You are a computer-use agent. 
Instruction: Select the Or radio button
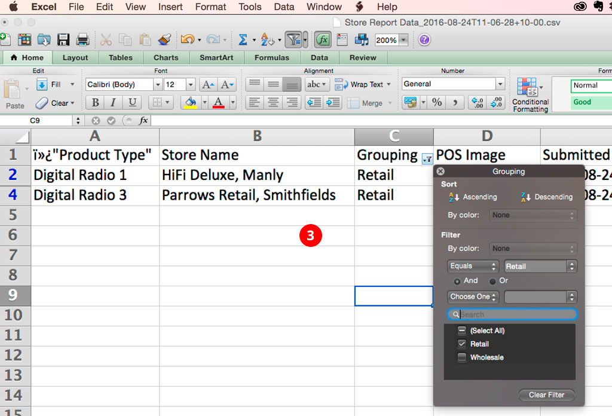pos(493,281)
